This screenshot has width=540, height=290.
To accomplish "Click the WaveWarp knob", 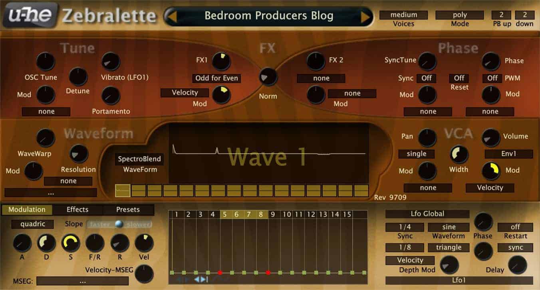I will coord(46,138).
